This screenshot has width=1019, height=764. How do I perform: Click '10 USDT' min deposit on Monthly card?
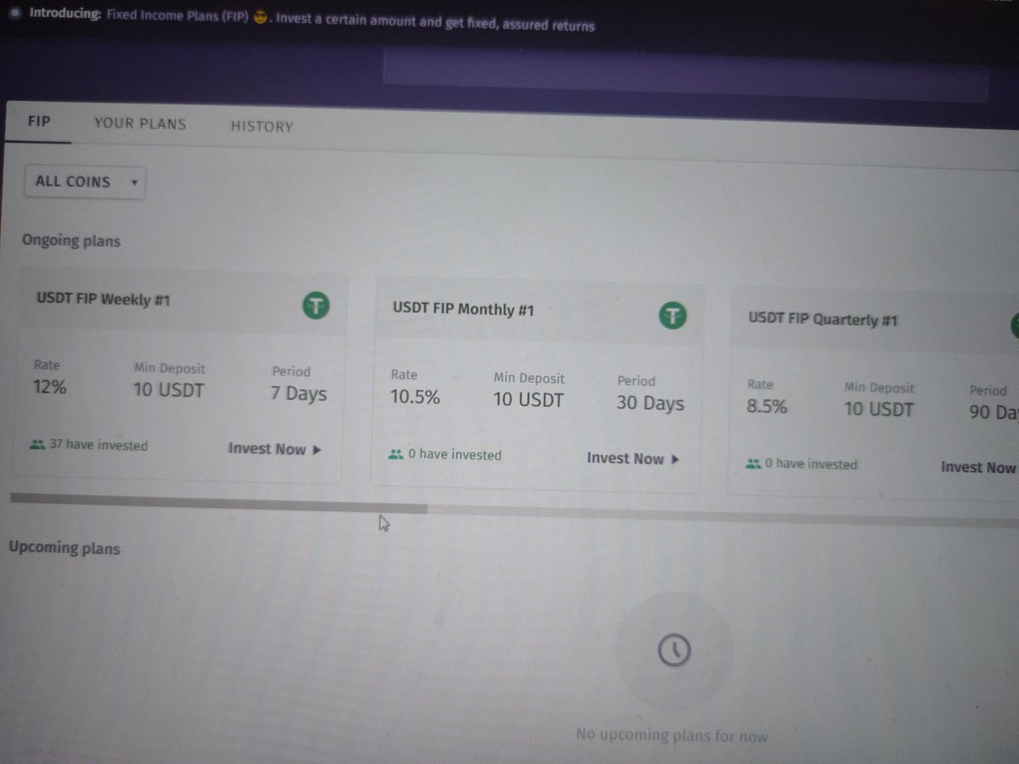[529, 400]
